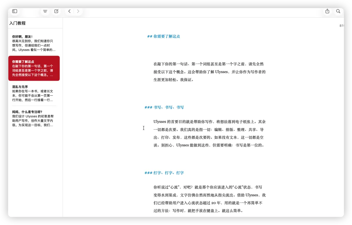This screenshot has height=225, width=352.
Task: Click line '生涯更加轻松。我保证。'
Action: (x=173, y=80)
